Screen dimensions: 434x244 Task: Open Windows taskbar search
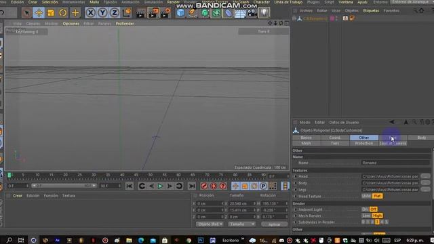point(9,240)
